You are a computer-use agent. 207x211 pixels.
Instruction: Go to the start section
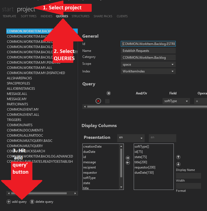coord(8,9)
